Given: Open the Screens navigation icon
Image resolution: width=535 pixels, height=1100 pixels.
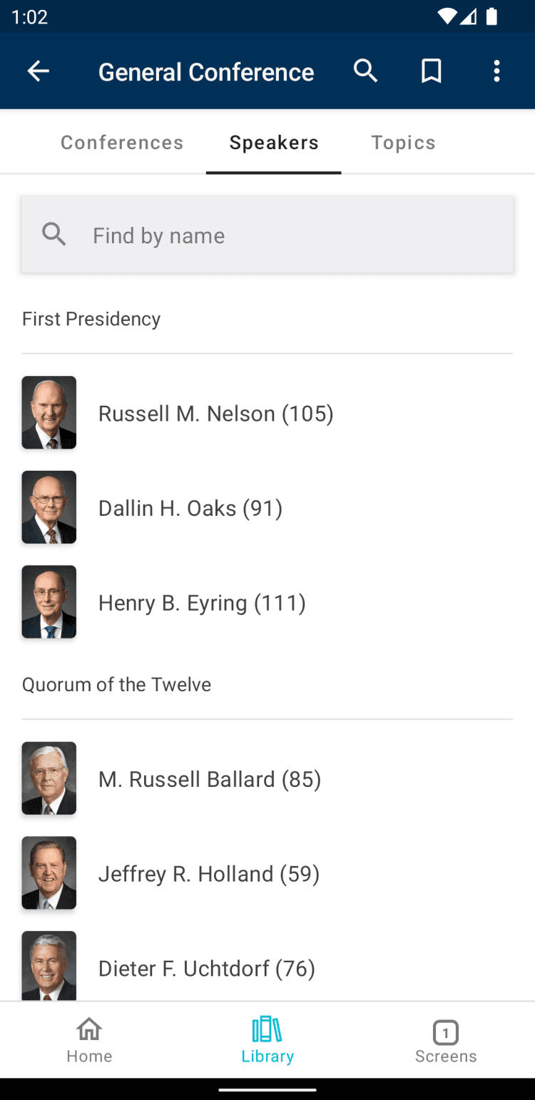Looking at the screenshot, I should (x=446, y=1039).
